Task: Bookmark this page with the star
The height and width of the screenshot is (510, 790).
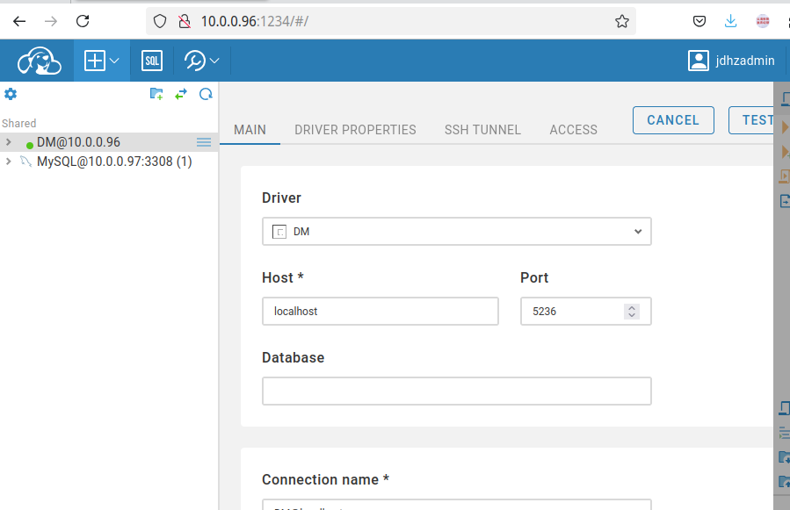Action: tap(622, 21)
